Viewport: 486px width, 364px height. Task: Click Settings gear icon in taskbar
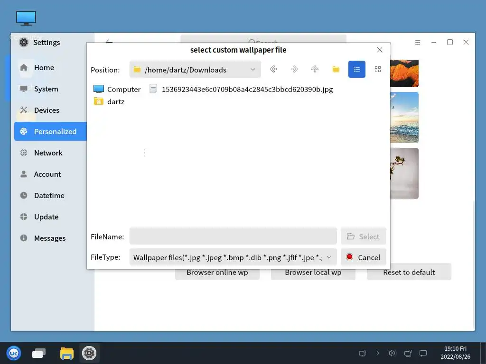tap(89, 353)
